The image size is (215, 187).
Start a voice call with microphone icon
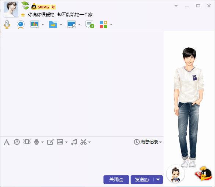click(x=7, y=25)
